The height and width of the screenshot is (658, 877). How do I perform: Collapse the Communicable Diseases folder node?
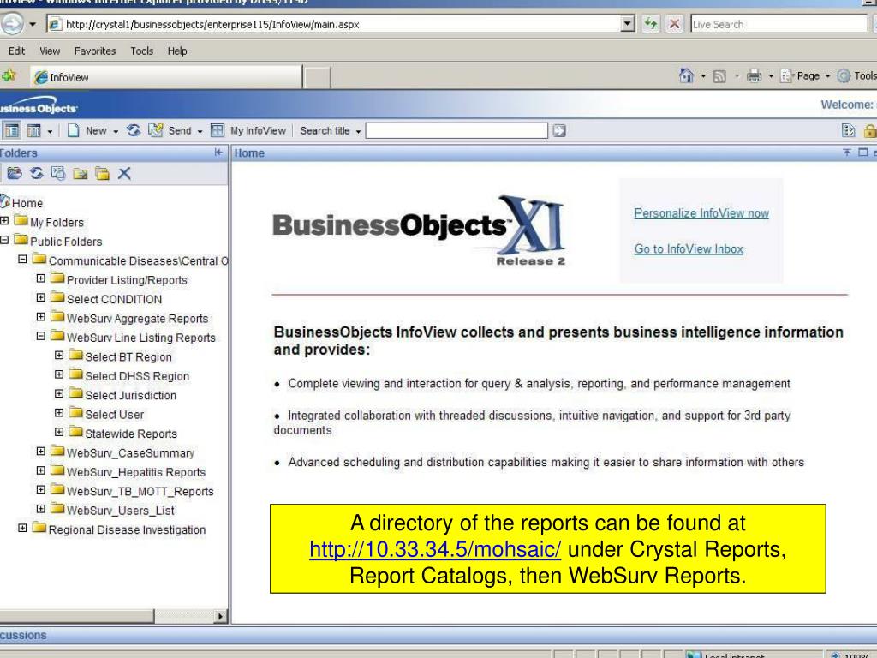(x=22, y=259)
